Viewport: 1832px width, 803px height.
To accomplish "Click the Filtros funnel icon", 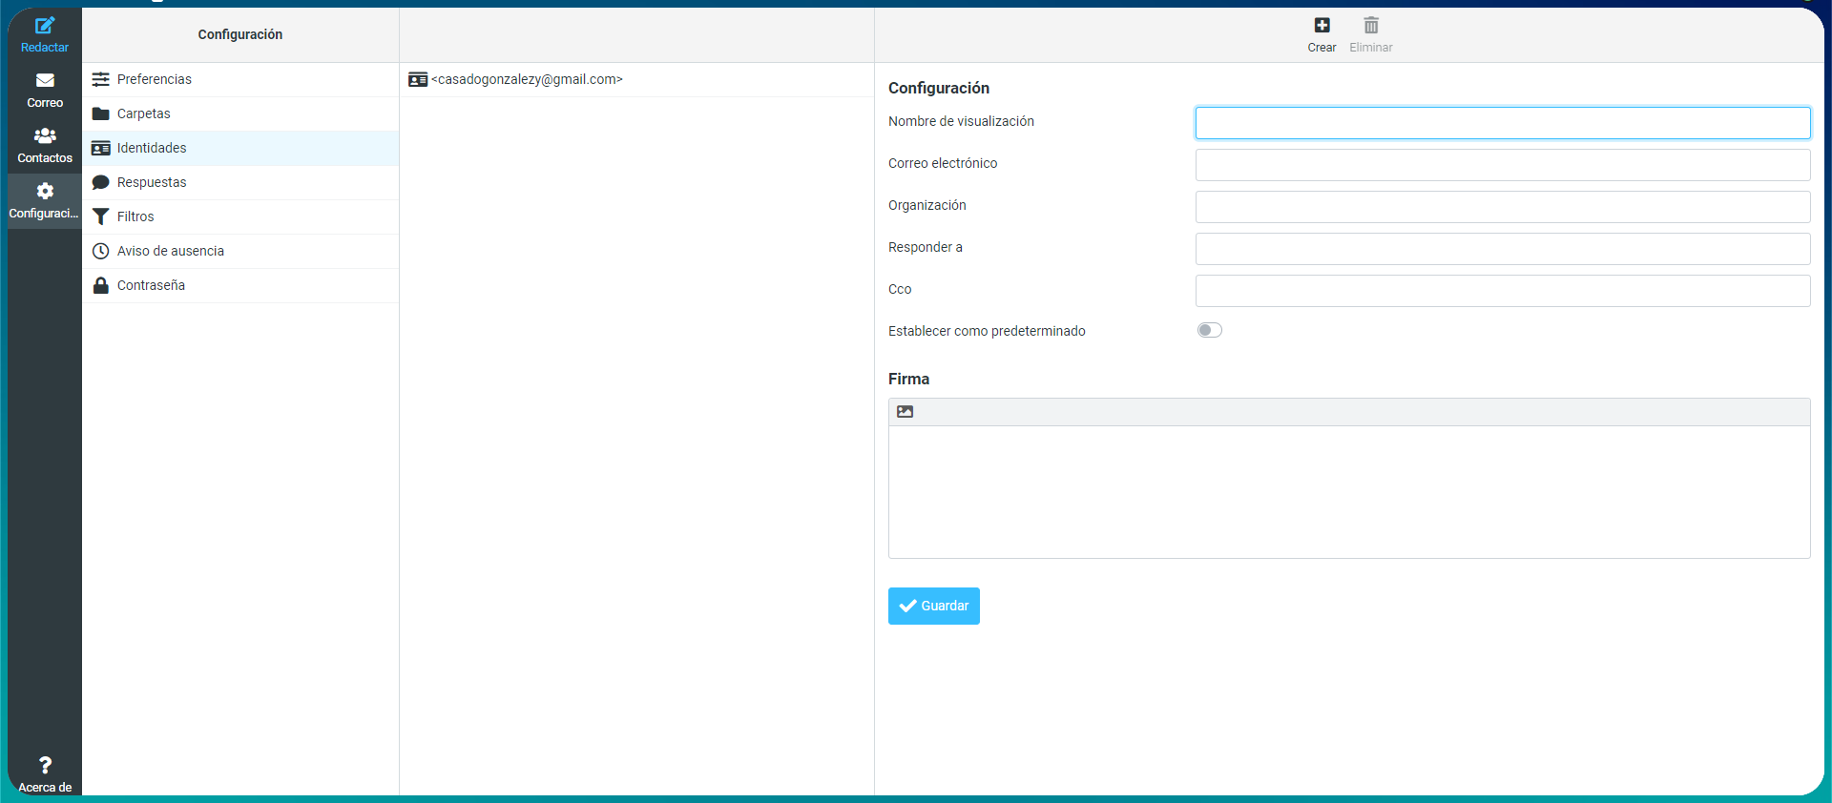I will point(100,216).
